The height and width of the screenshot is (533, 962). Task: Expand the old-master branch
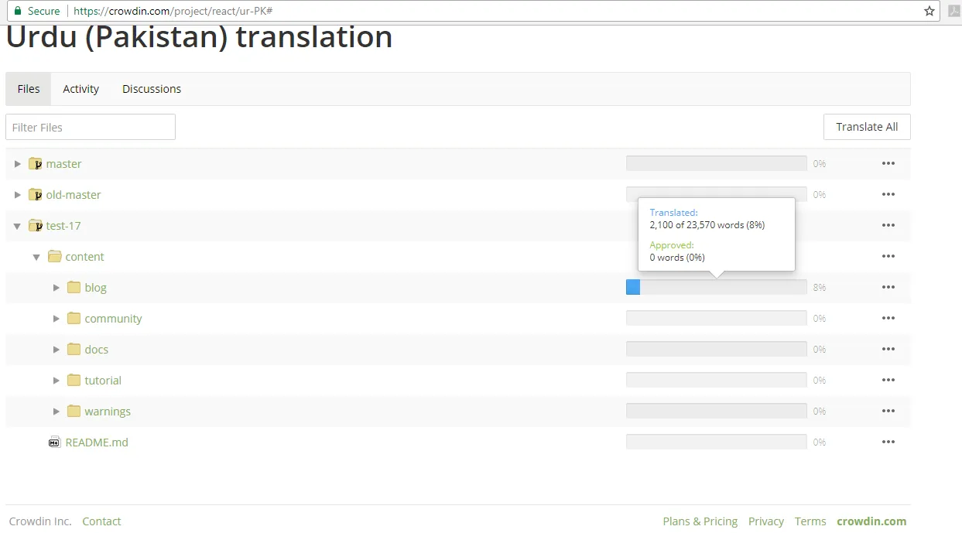click(17, 195)
